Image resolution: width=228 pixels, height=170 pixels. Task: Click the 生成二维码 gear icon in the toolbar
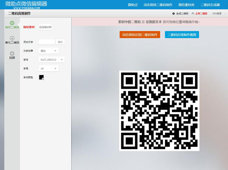[x=174, y=14]
